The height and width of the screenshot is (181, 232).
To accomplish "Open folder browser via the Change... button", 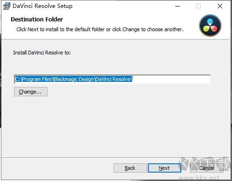I will coord(31,92).
